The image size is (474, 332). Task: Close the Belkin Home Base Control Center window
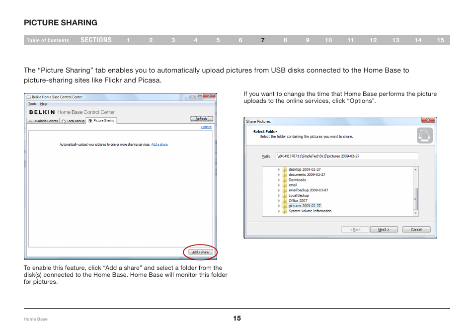pos(209,96)
